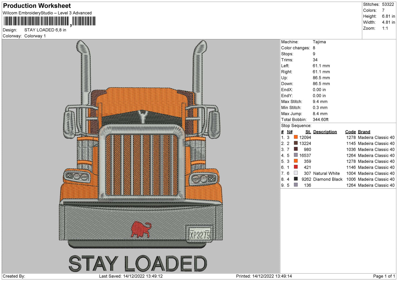Click the Total Bobbin value '344.60ft'
The width and height of the screenshot is (398, 281).
click(321, 120)
